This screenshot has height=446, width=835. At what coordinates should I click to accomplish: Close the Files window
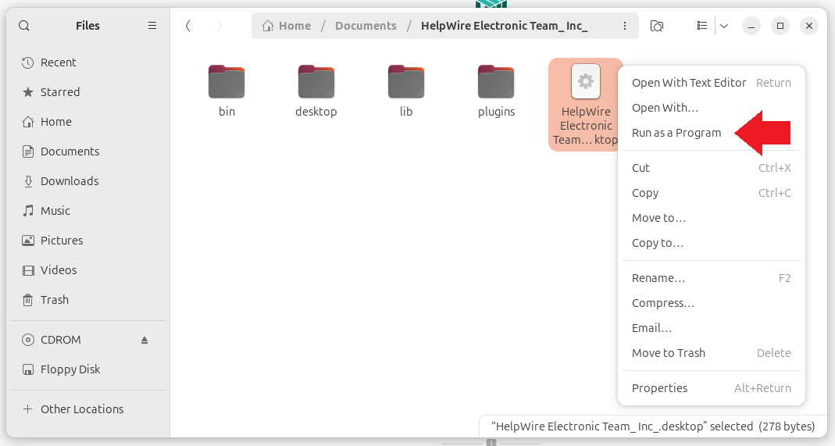click(809, 26)
